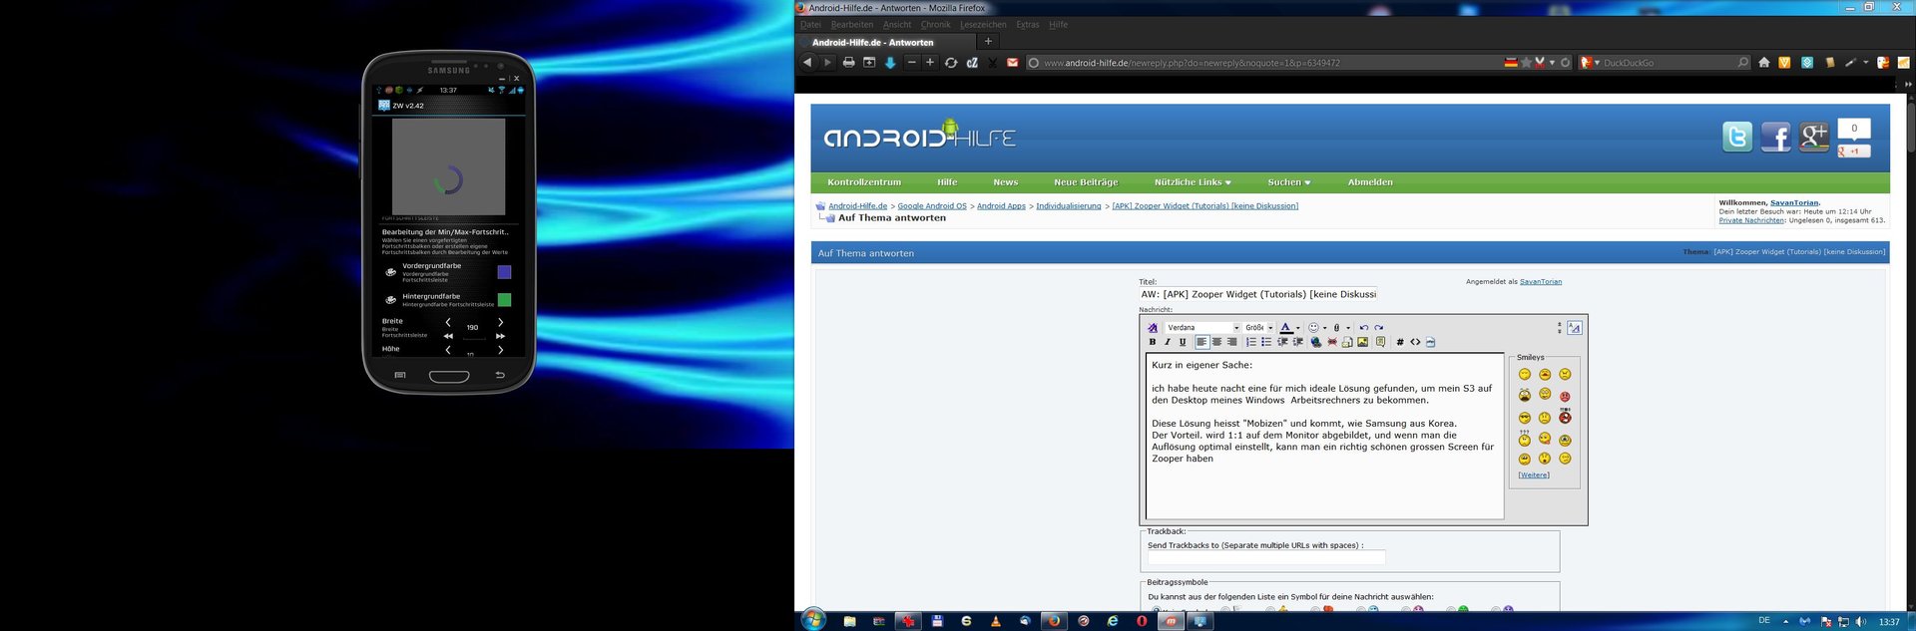Zoom out with the minus toolbar icon

point(911,63)
